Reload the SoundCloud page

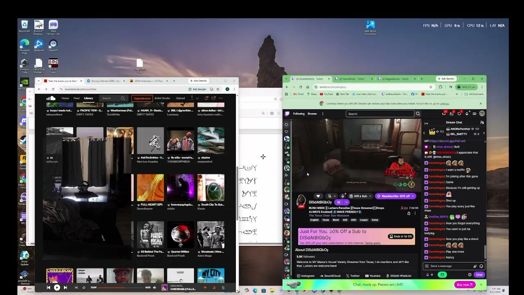[x=53, y=89]
